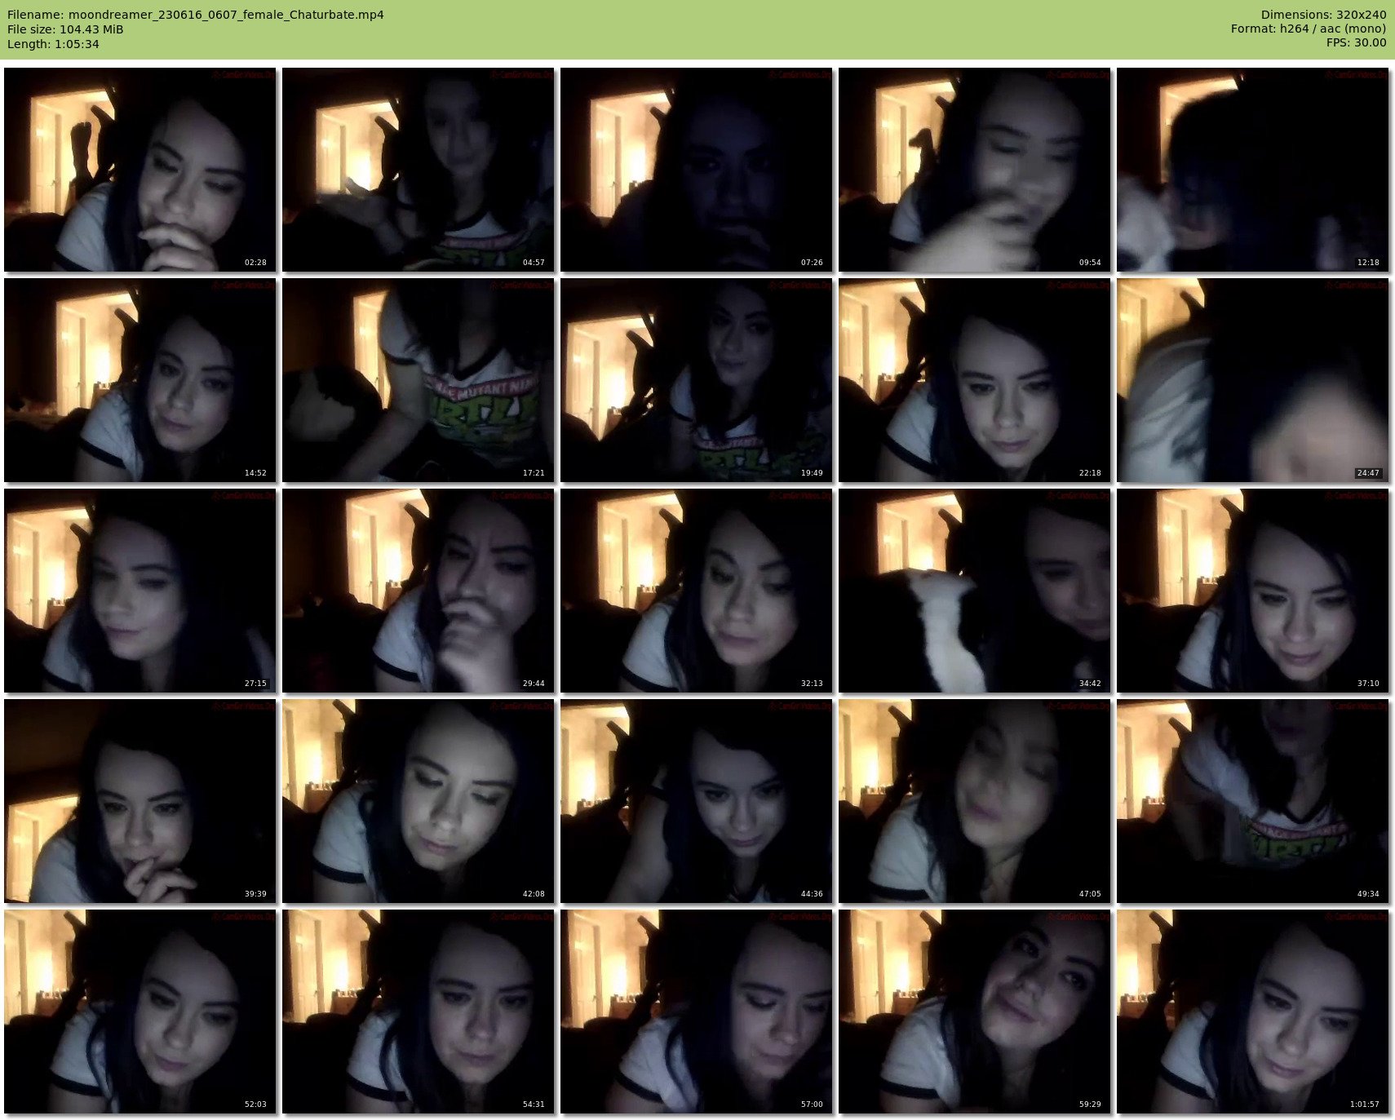The image size is (1395, 1120).
Task: Open the frame marked 04:57
Action: 418,170
